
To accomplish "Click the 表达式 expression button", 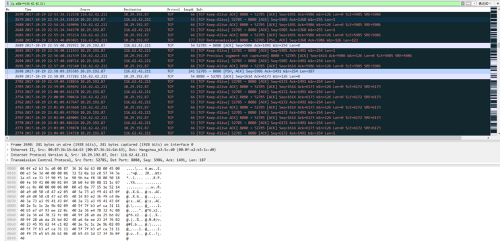I will click(484, 3).
